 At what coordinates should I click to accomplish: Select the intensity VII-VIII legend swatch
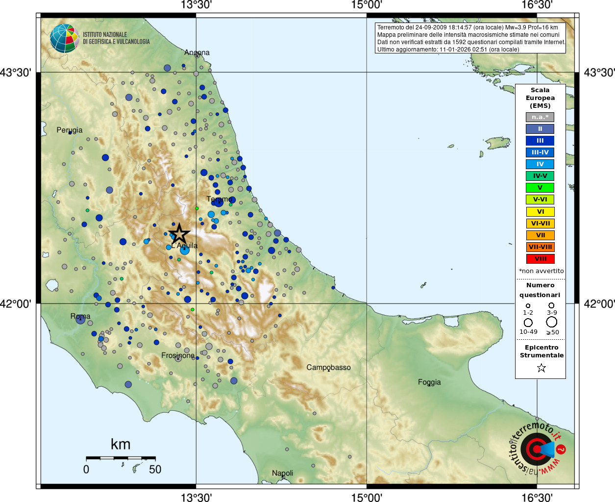click(540, 247)
